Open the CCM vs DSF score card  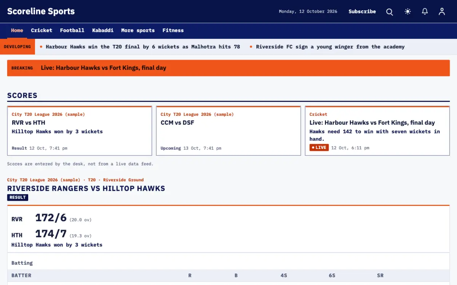coord(228,131)
